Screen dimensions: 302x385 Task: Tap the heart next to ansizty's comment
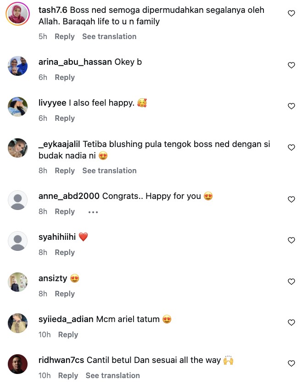coord(291,281)
